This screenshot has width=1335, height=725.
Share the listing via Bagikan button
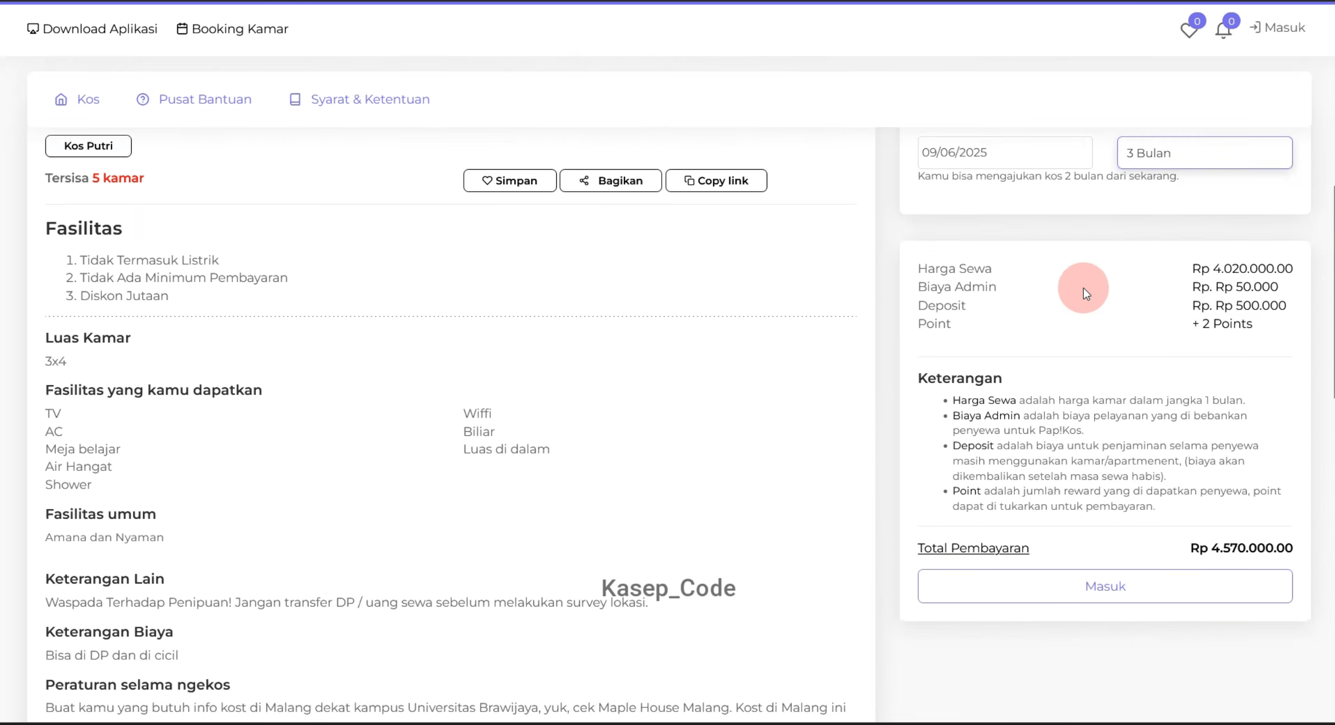click(611, 181)
